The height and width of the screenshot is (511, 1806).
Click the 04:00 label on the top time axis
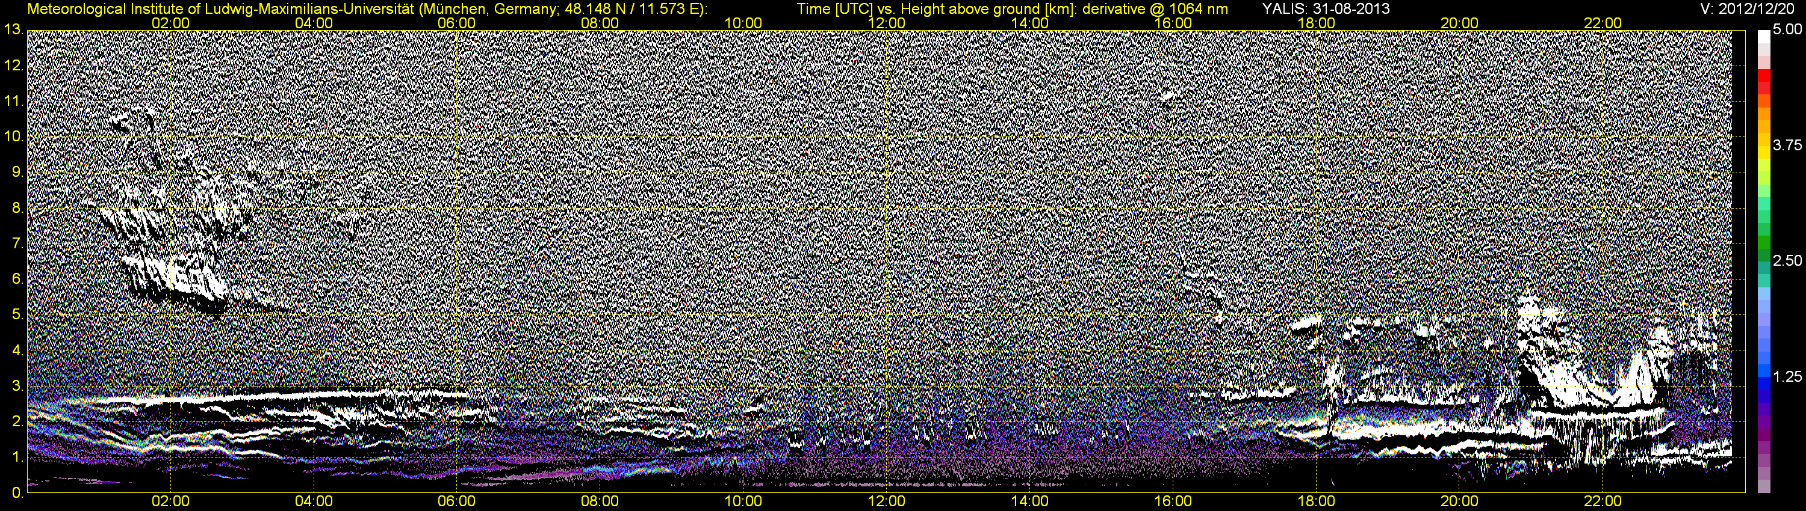point(314,23)
